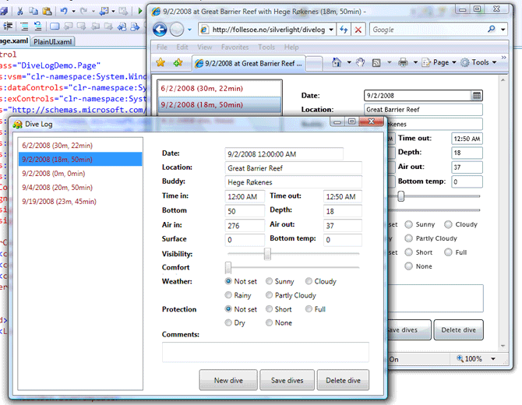Select Dry protection in Dive Log window
This screenshot has height=405, width=522.
click(228, 322)
